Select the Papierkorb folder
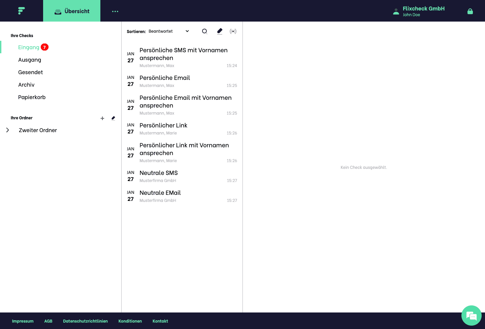This screenshot has width=485, height=329. (32, 97)
